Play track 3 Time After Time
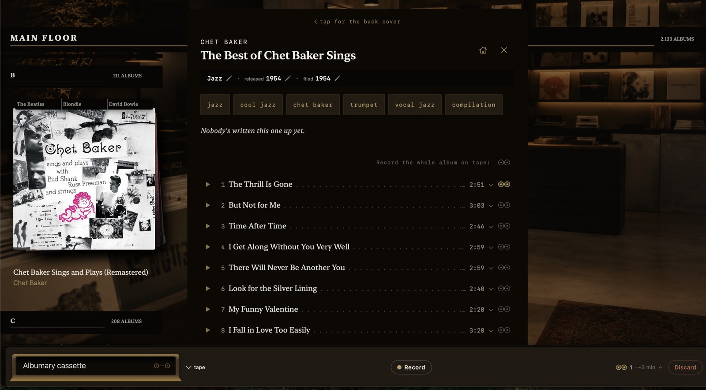 [208, 226]
